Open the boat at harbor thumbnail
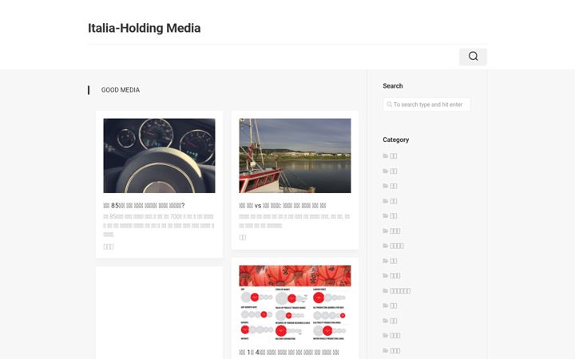The image size is (575, 359). pos(295,156)
